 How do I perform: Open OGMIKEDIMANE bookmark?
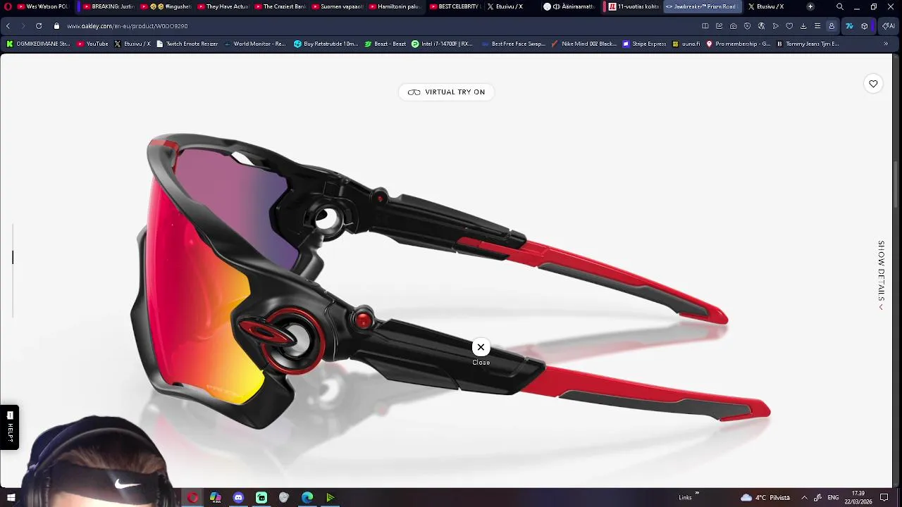pyautogui.click(x=38, y=44)
